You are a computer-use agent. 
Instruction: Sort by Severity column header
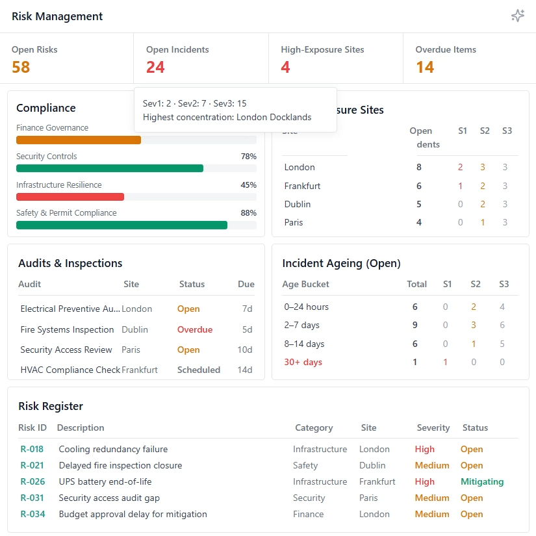click(x=433, y=428)
